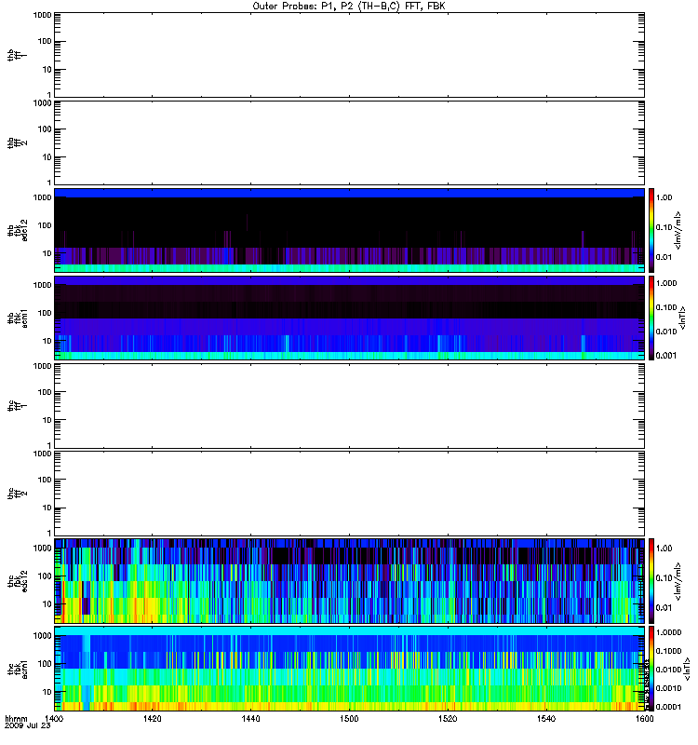Click the "1.000" tick on thb scm1 color bar
This screenshot has height=745, width=698.
[666, 283]
